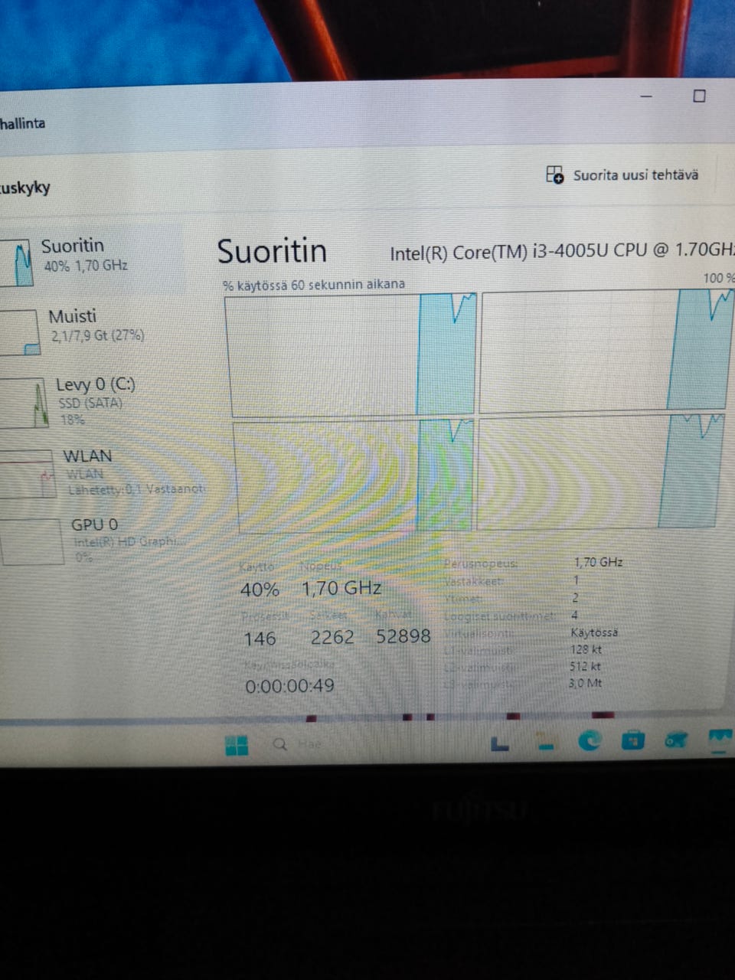The image size is (735, 980).
Task: Click the 512 kt L2 cache value
Action: coord(585,666)
